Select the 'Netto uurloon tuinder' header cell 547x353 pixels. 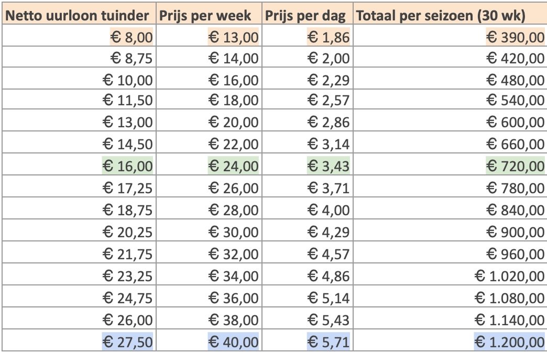tap(79, 13)
